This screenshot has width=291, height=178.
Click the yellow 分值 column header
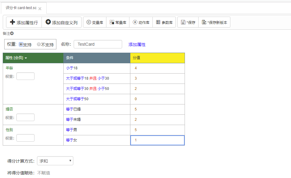click(157, 58)
